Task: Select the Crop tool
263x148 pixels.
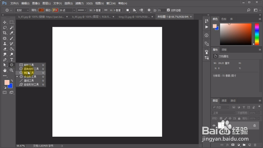Action: [5, 33]
